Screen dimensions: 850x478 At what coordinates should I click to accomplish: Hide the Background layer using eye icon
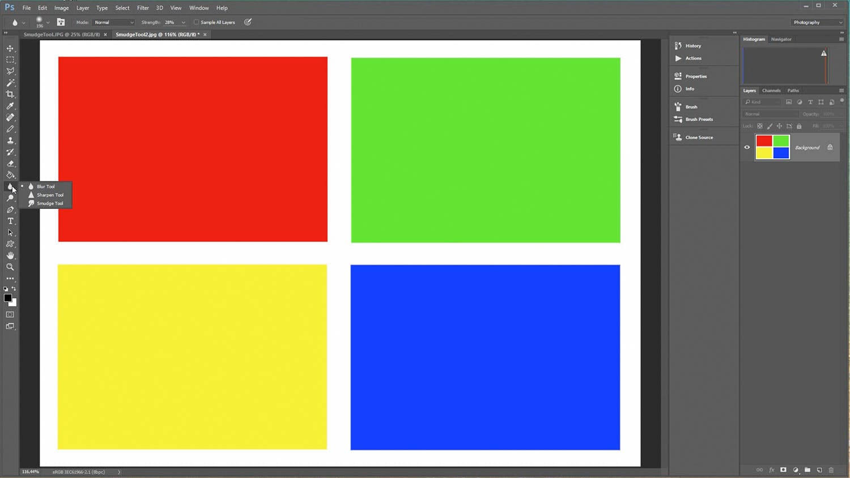[x=747, y=147]
